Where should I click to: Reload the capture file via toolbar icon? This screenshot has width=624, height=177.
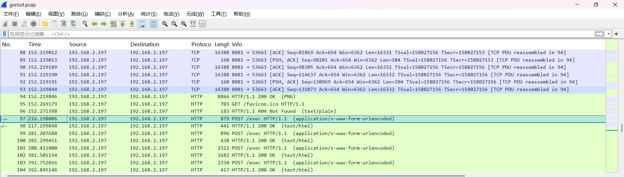click(73, 24)
